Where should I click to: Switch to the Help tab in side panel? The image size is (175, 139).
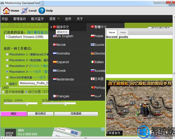[123, 32]
